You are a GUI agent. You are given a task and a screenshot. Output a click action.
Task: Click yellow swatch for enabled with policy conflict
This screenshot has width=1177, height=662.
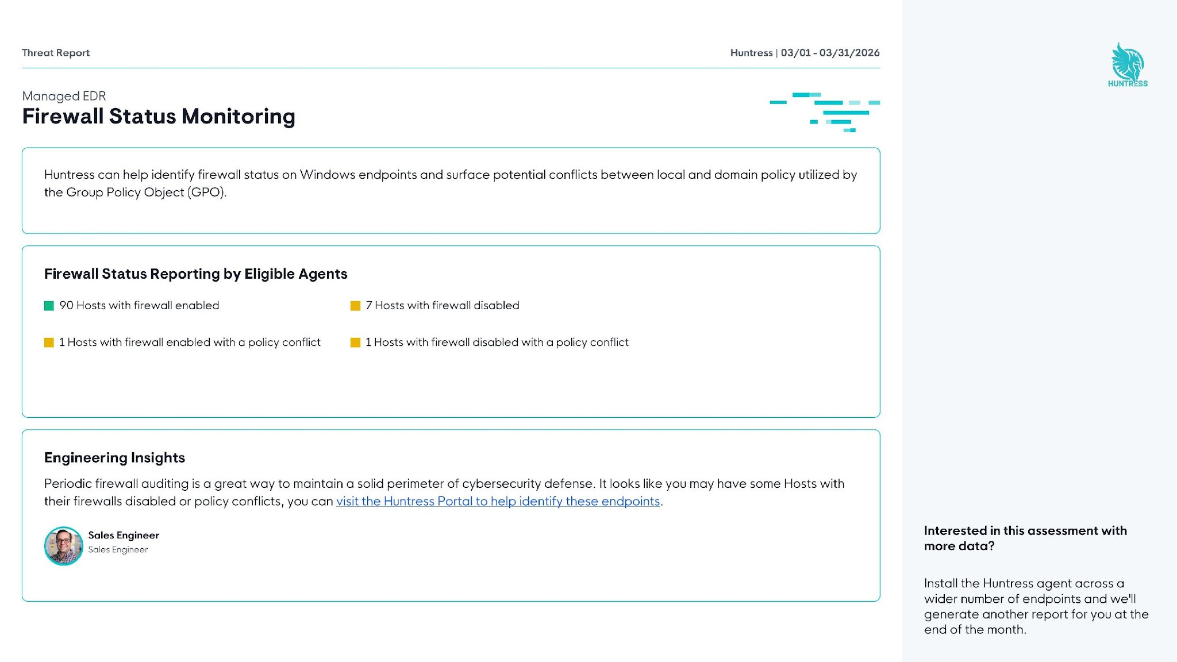pyautogui.click(x=49, y=342)
